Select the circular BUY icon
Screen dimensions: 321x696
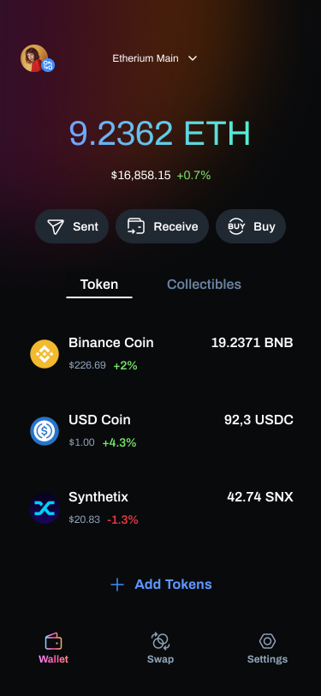(236, 226)
